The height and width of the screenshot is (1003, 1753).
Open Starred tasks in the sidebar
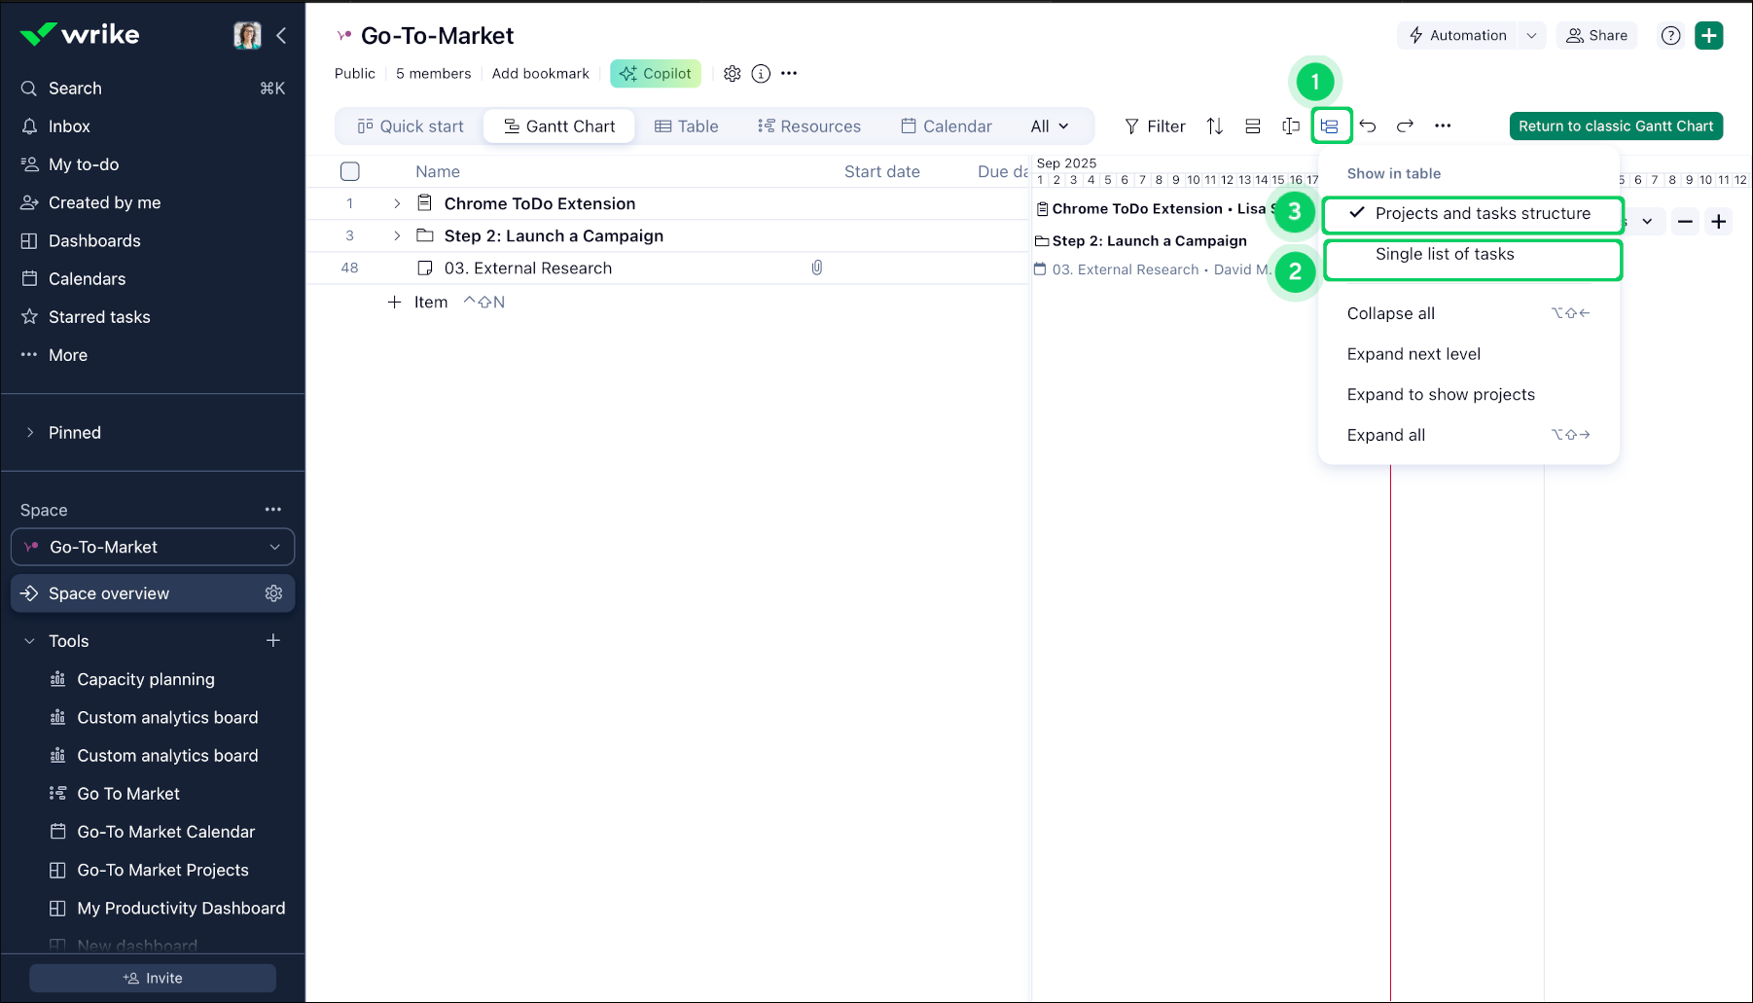pos(98,316)
